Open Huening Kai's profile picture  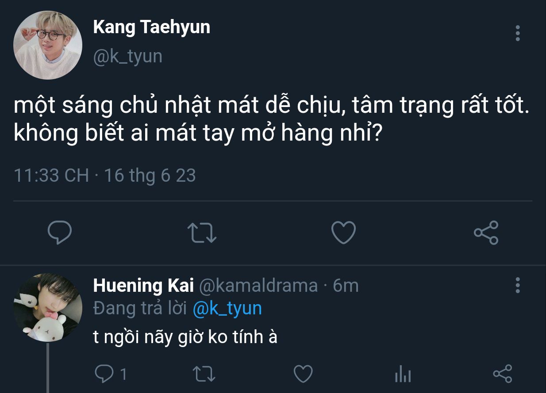tap(48, 308)
